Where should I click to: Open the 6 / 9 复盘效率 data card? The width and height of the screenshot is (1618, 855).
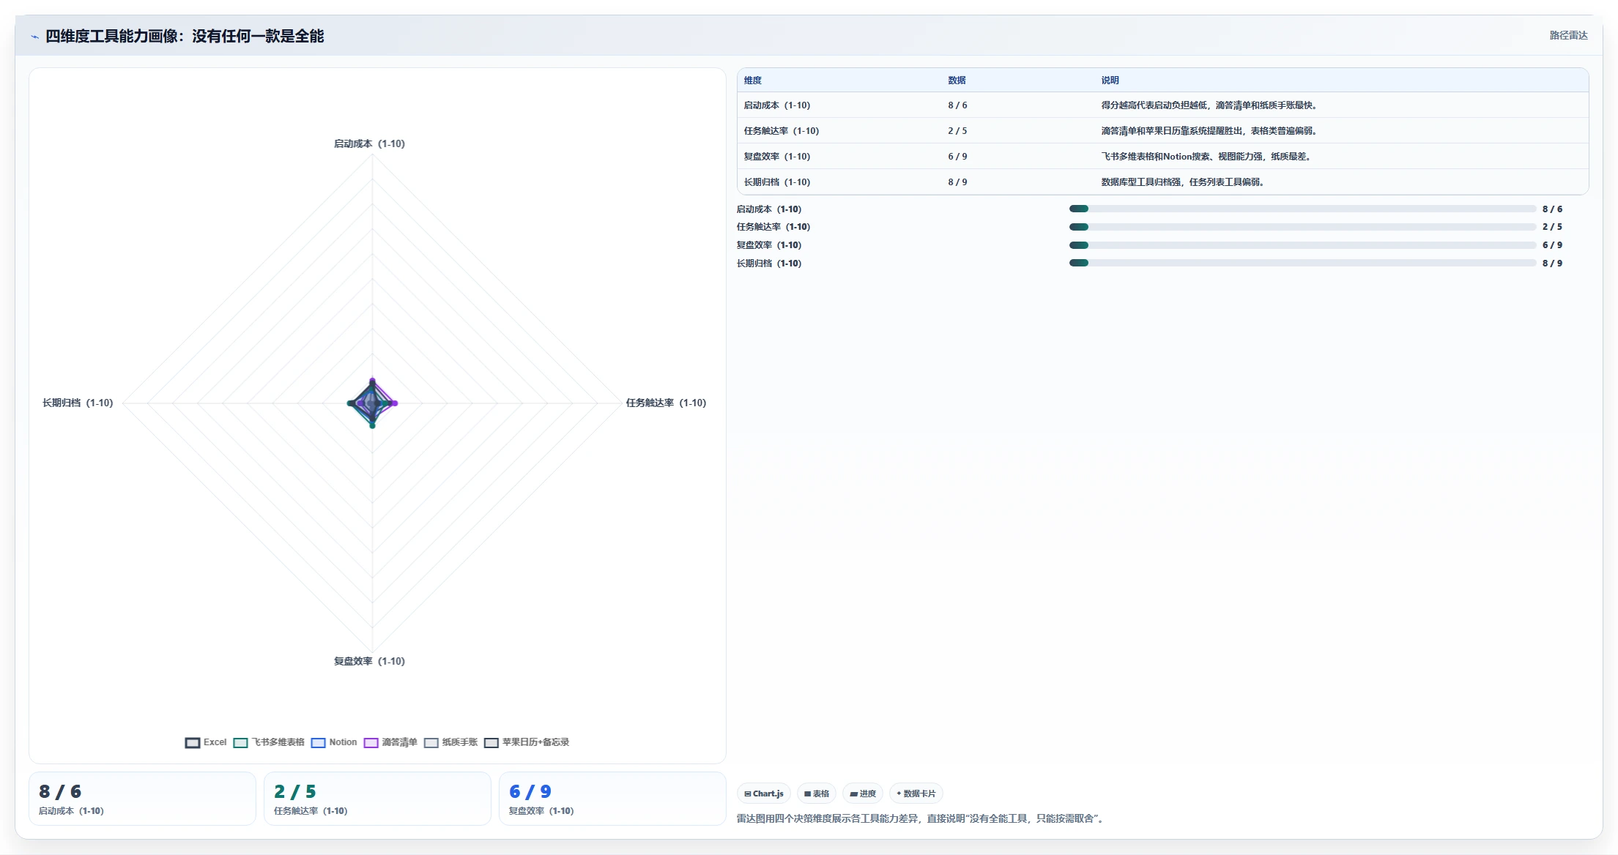click(612, 799)
